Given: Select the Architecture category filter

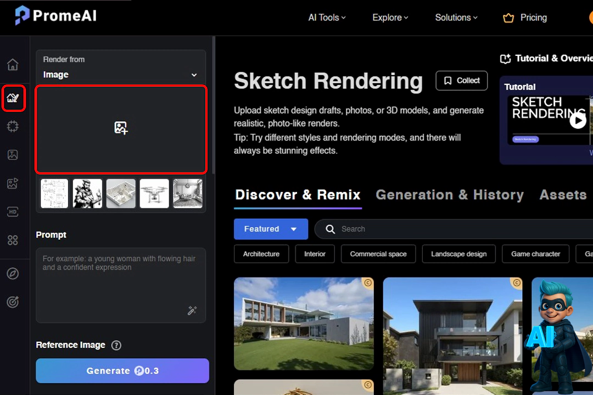Looking at the screenshot, I should pos(261,254).
